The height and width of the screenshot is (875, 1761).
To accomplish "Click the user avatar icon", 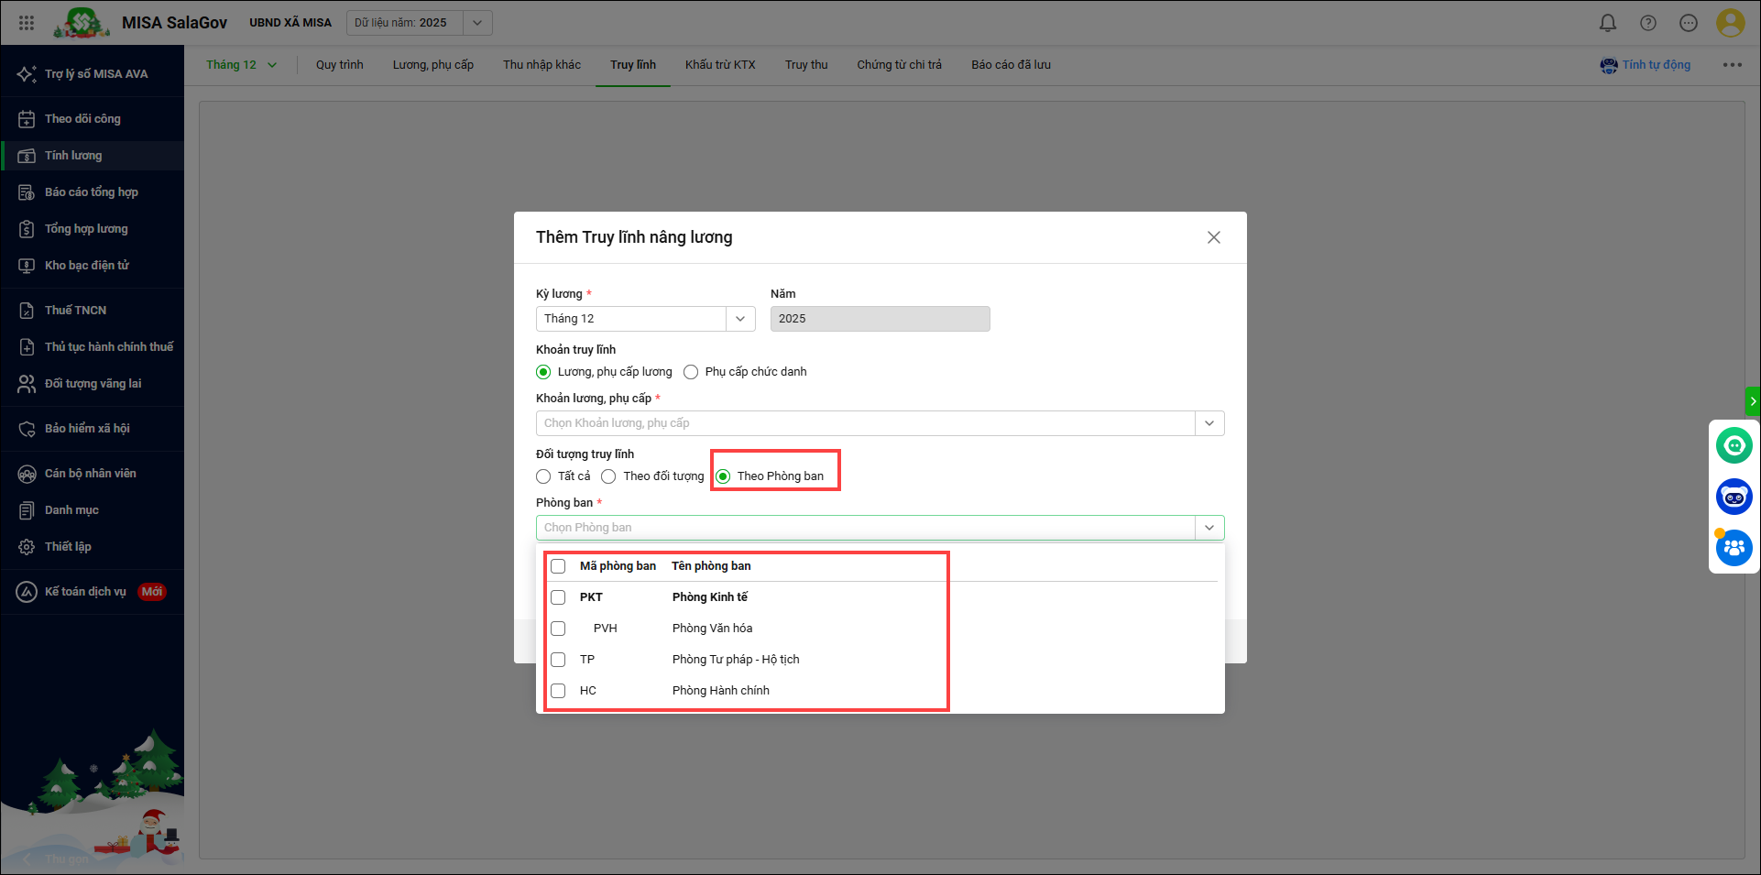I will click(x=1730, y=23).
